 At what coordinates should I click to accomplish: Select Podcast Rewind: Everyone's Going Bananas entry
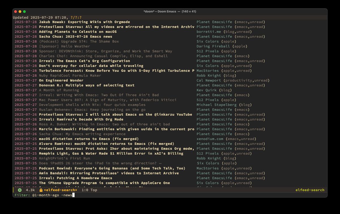pos(112,168)
